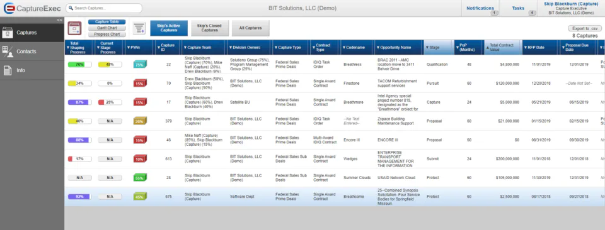
Task: Click the CaptureExec logo icon
Action: [9, 8]
